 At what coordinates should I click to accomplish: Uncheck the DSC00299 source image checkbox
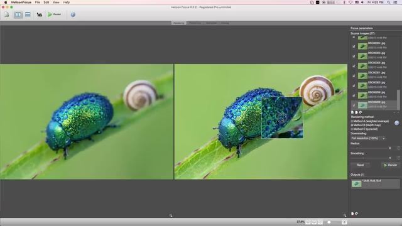(354, 95)
